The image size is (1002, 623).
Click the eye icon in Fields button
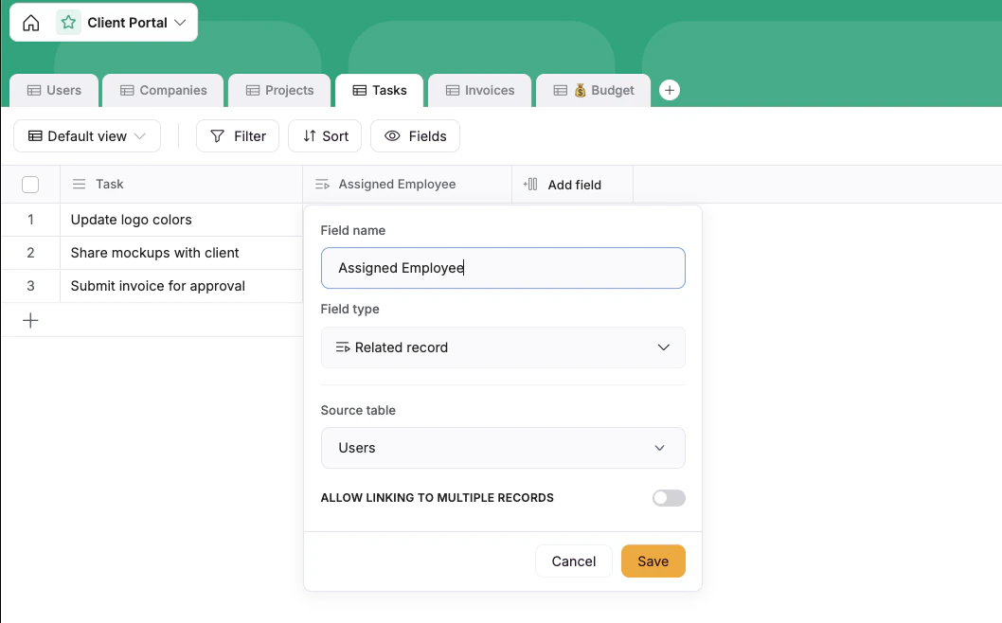(392, 136)
